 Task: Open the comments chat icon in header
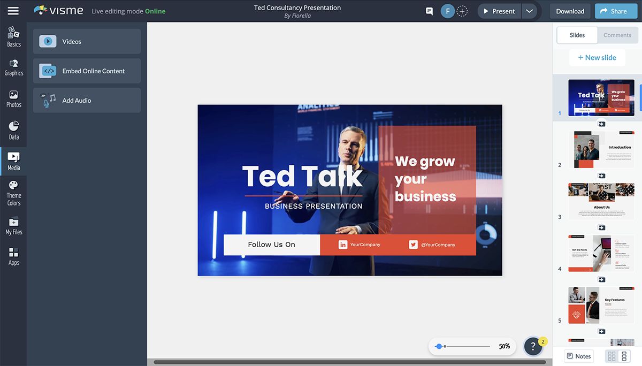click(x=429, y=11)
